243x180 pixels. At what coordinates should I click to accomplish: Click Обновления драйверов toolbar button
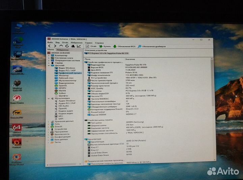[x=152, y=46]
